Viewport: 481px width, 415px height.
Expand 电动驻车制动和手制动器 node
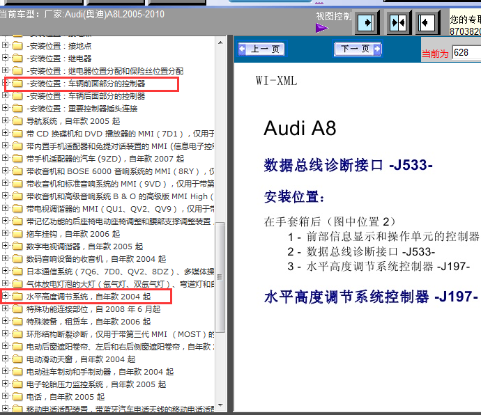coord(5,371)
